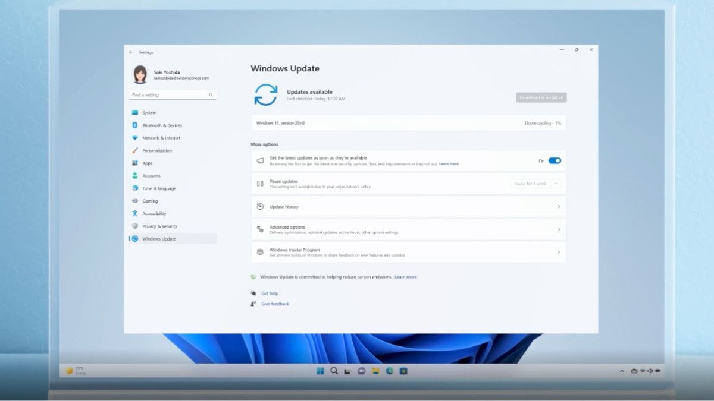Click the Gaming icon in sidebar
Viewport: 714px width, 401px height.
(x=135, y=201)
